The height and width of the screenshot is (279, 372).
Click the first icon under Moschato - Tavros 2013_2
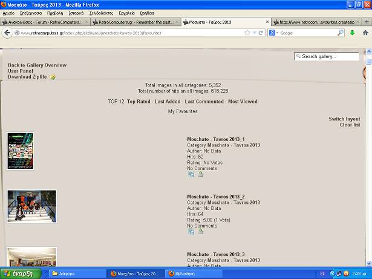(x=191, y=231)
